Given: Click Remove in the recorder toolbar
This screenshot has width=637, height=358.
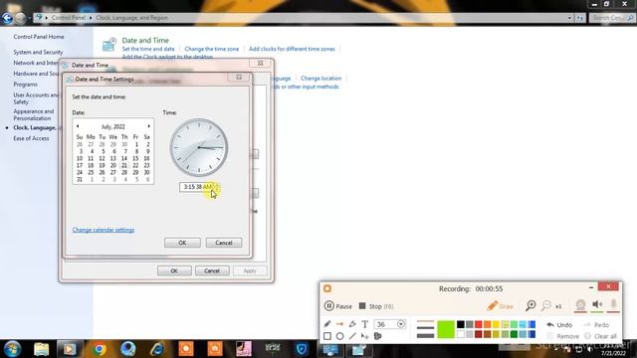Looking at the screenshot, I should coord(563,336).
